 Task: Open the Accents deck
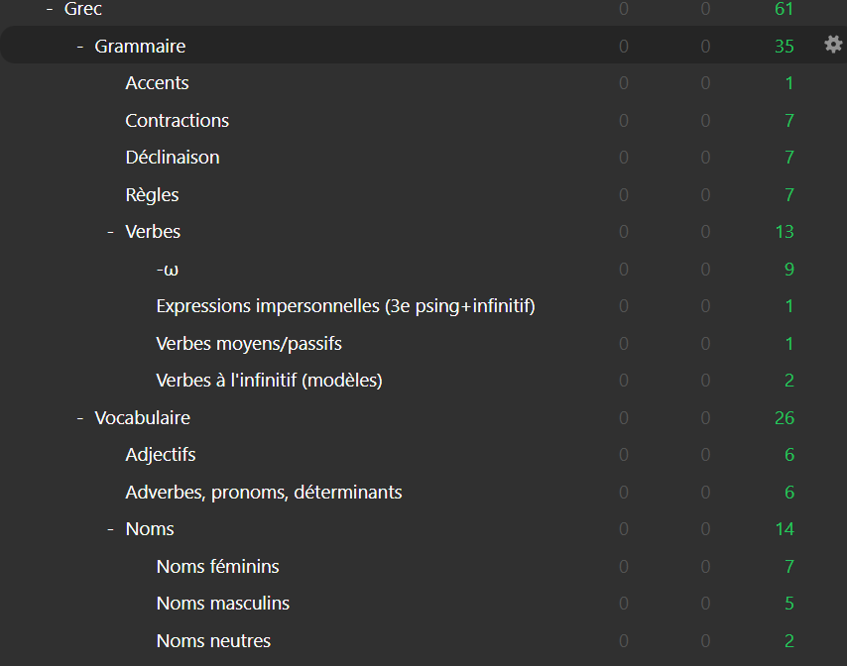tap(157, 83)
